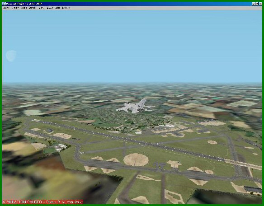The width and height of the screenshot is (264, 206).
Task: Open the Help menu
Action: [x=57, y=8]
